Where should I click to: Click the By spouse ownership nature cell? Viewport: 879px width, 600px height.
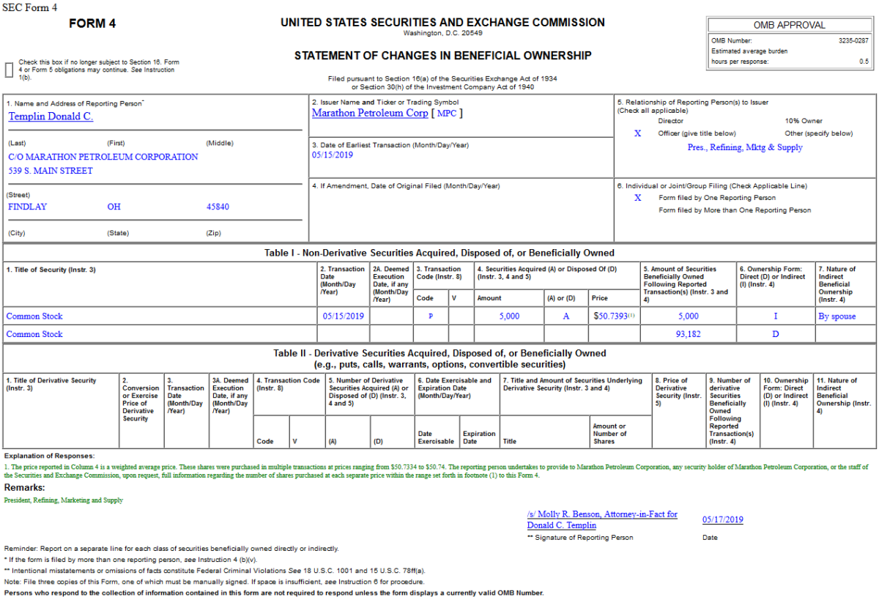837,316
